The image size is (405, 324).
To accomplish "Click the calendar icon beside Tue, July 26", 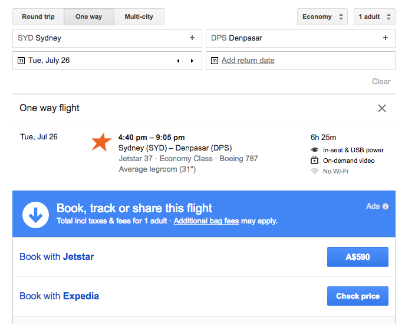I will tap(21, 61).
